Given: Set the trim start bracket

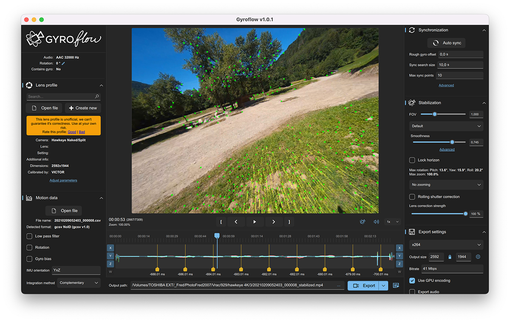Looking at the screenshot, I should click(221, 222).
